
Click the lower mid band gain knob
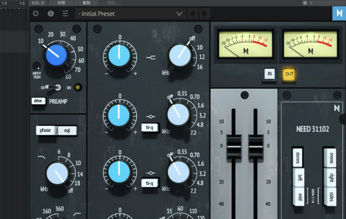click(x=119, y=172)
